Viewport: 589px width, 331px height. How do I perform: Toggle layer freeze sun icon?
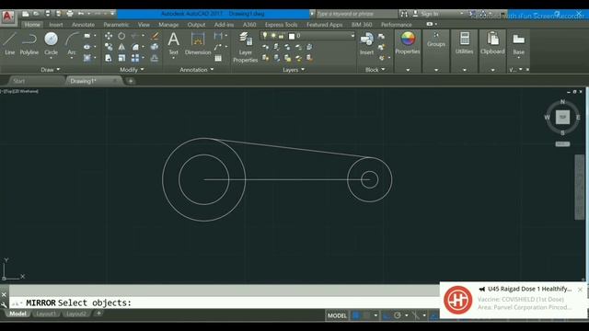[x=273, y=36]
